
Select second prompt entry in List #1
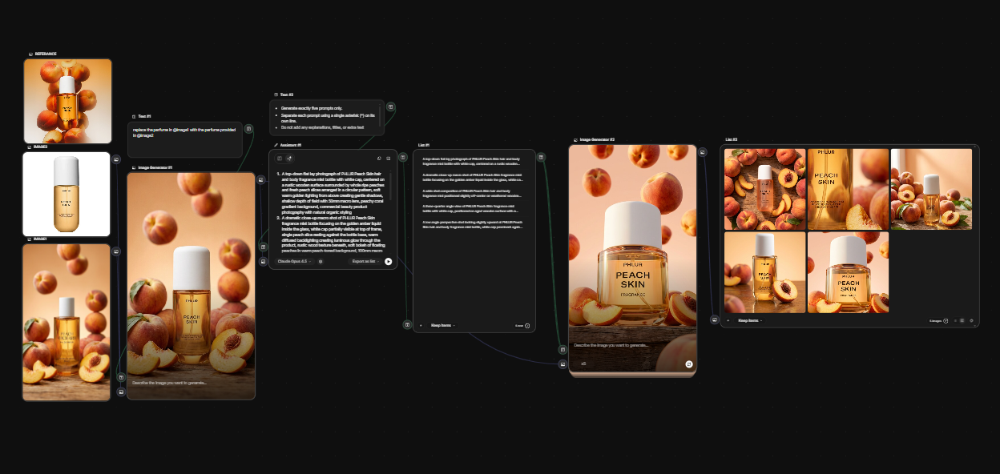click(472, 178)
